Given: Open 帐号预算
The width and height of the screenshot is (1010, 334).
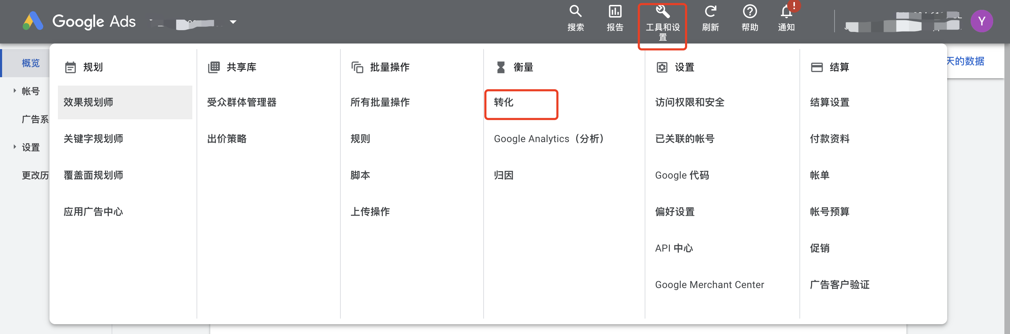Looking at the screenshot, I should tap(830, 212).
